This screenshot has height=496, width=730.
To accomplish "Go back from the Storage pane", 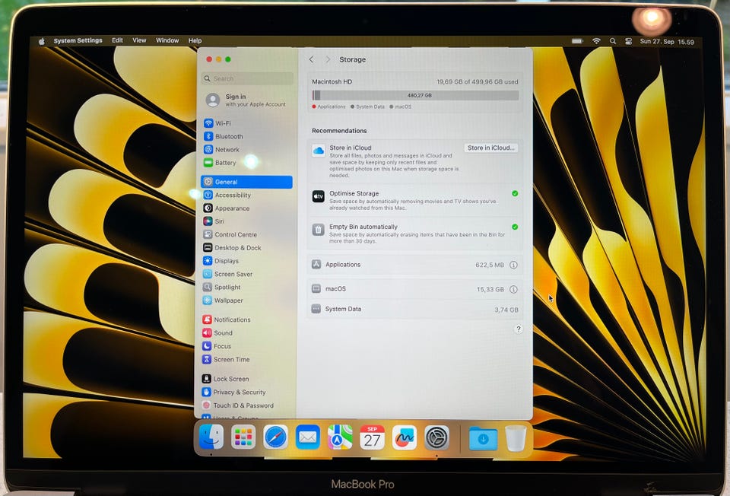I will [312, 59].
